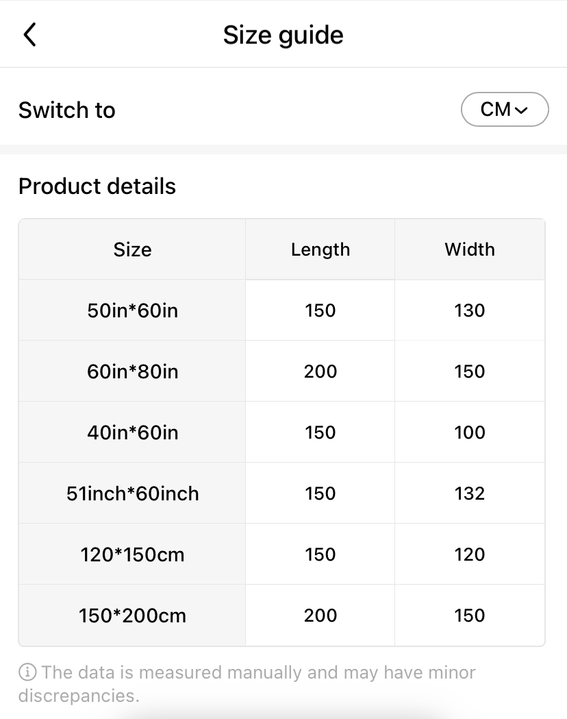Click the Switch to label
Viewport: 567px width, 719px height.
click(67, 110)
